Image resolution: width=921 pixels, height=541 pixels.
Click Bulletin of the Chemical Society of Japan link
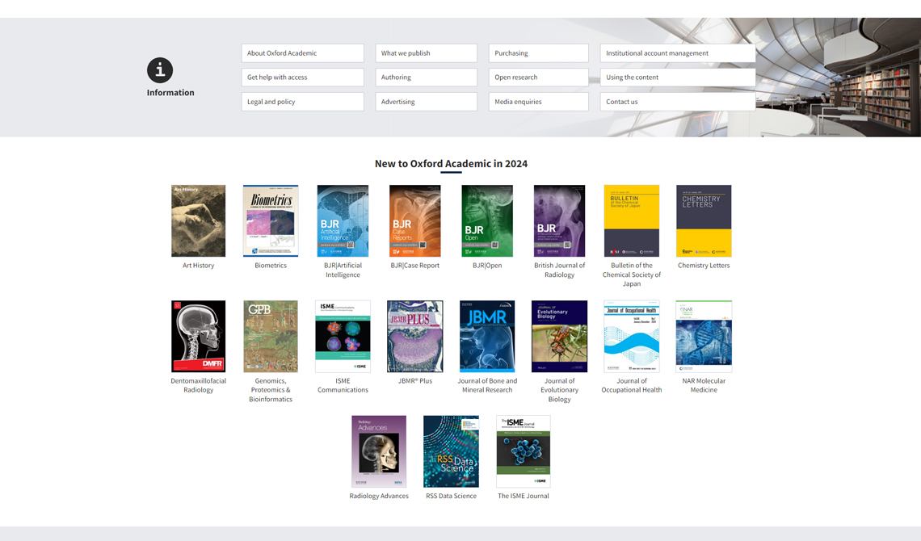click(x=632, y=275)
